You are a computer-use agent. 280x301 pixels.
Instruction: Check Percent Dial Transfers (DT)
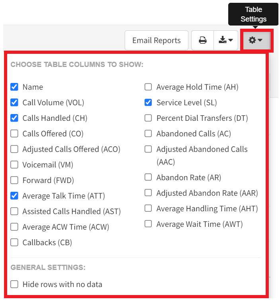point(148,118)
